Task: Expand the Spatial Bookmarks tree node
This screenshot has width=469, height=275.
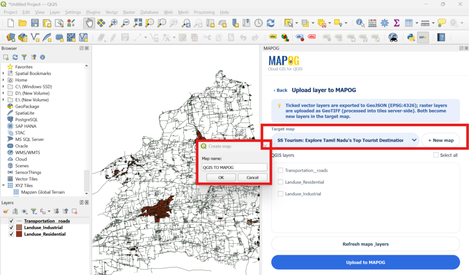Action: tap(3, 73)
